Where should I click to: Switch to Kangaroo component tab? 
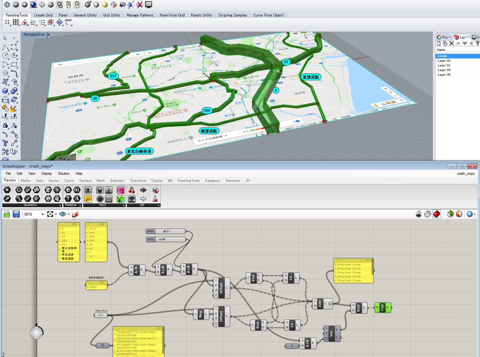pyautogui.click(x=212, y=181)
